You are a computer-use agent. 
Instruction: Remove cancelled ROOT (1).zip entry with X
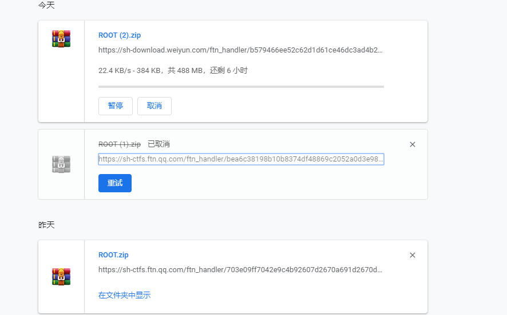click(x=412, y=144)
